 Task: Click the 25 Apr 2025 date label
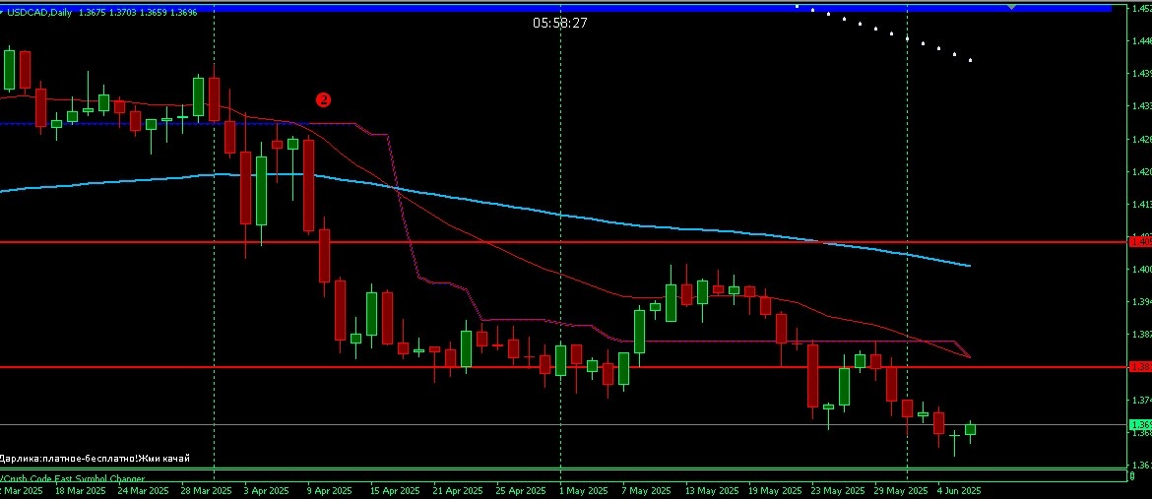click(520, 490)
